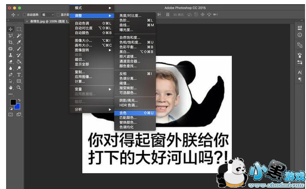Select the Polygonal Lasso tool
306x189 pixels.
(x=11, y=36)
